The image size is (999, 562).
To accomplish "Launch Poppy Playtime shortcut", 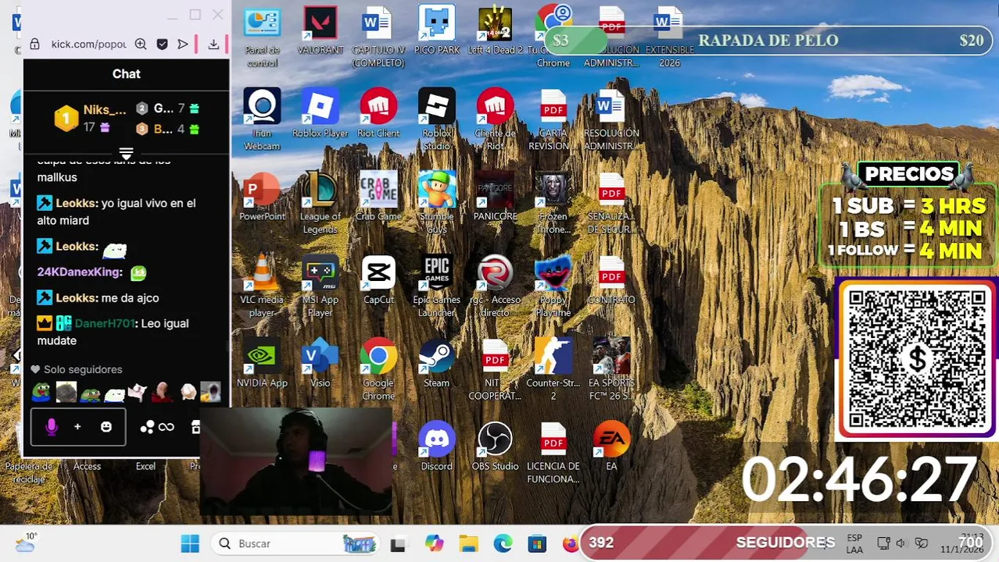I will pyautogui.click(x=553, y=286).
